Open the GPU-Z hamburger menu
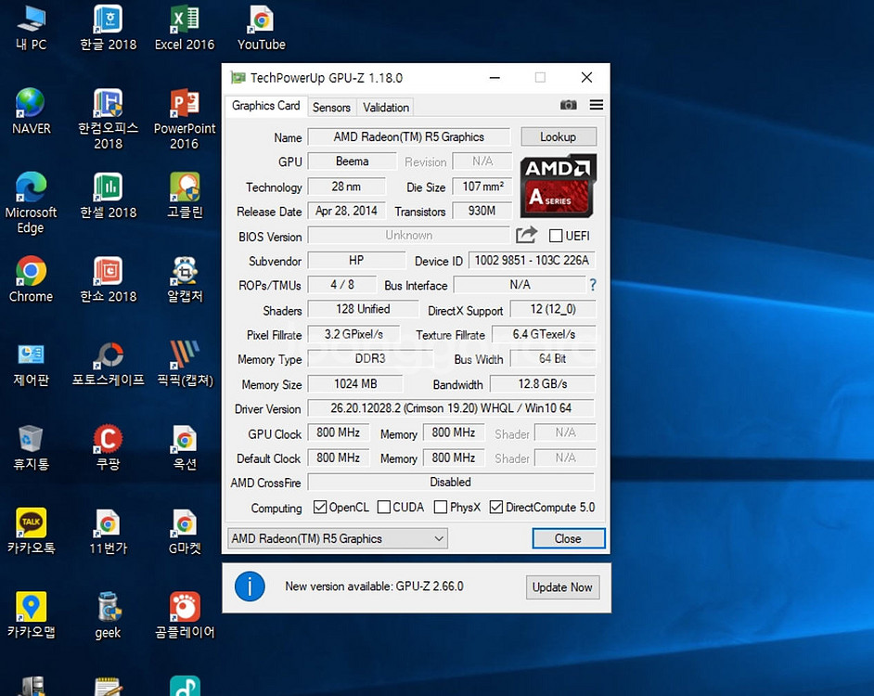Image resolution: width=874 pixels, height=696 pixels. coord(597,105)
